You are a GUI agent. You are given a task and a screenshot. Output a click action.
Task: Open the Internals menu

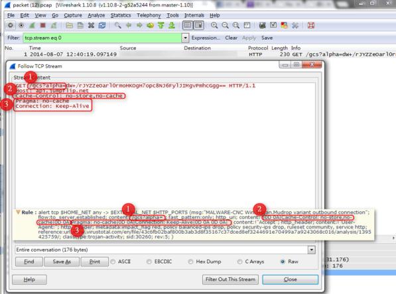[194, 15]
